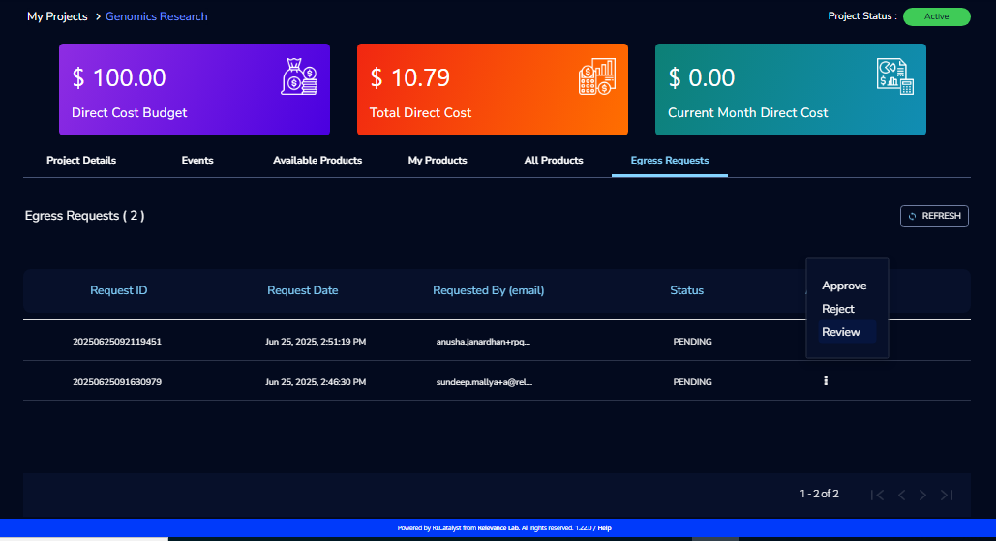The image size is (996, 541).
Task: Open the My Products tab
Action: point(438,160)
